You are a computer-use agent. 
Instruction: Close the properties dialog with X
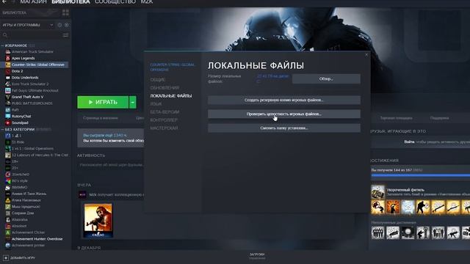tap(366, 55)
